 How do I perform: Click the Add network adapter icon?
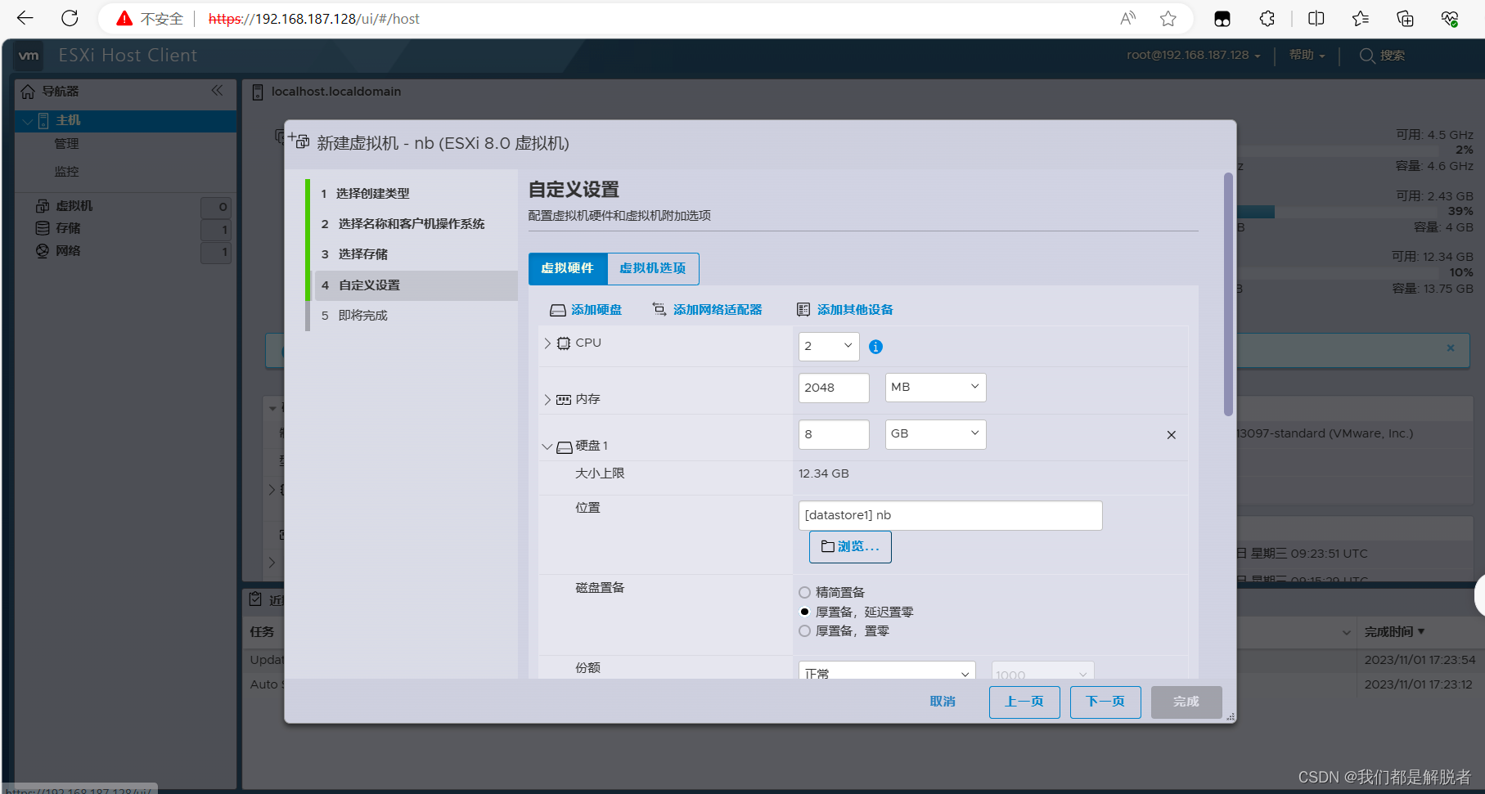[x=659, y=309]
